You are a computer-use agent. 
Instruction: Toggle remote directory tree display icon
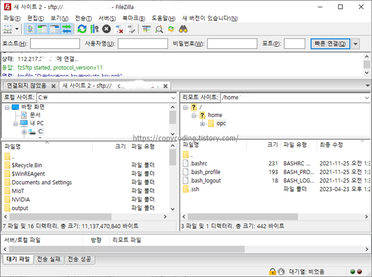click(54, 29)
